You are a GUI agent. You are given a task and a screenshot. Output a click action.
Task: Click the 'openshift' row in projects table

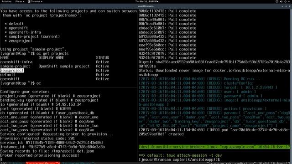click(55, 79)
